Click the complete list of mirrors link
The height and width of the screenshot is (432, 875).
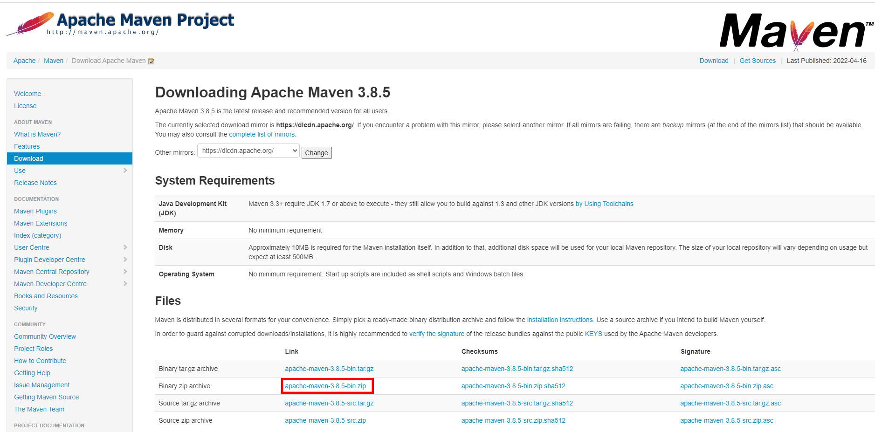[262, 134]
